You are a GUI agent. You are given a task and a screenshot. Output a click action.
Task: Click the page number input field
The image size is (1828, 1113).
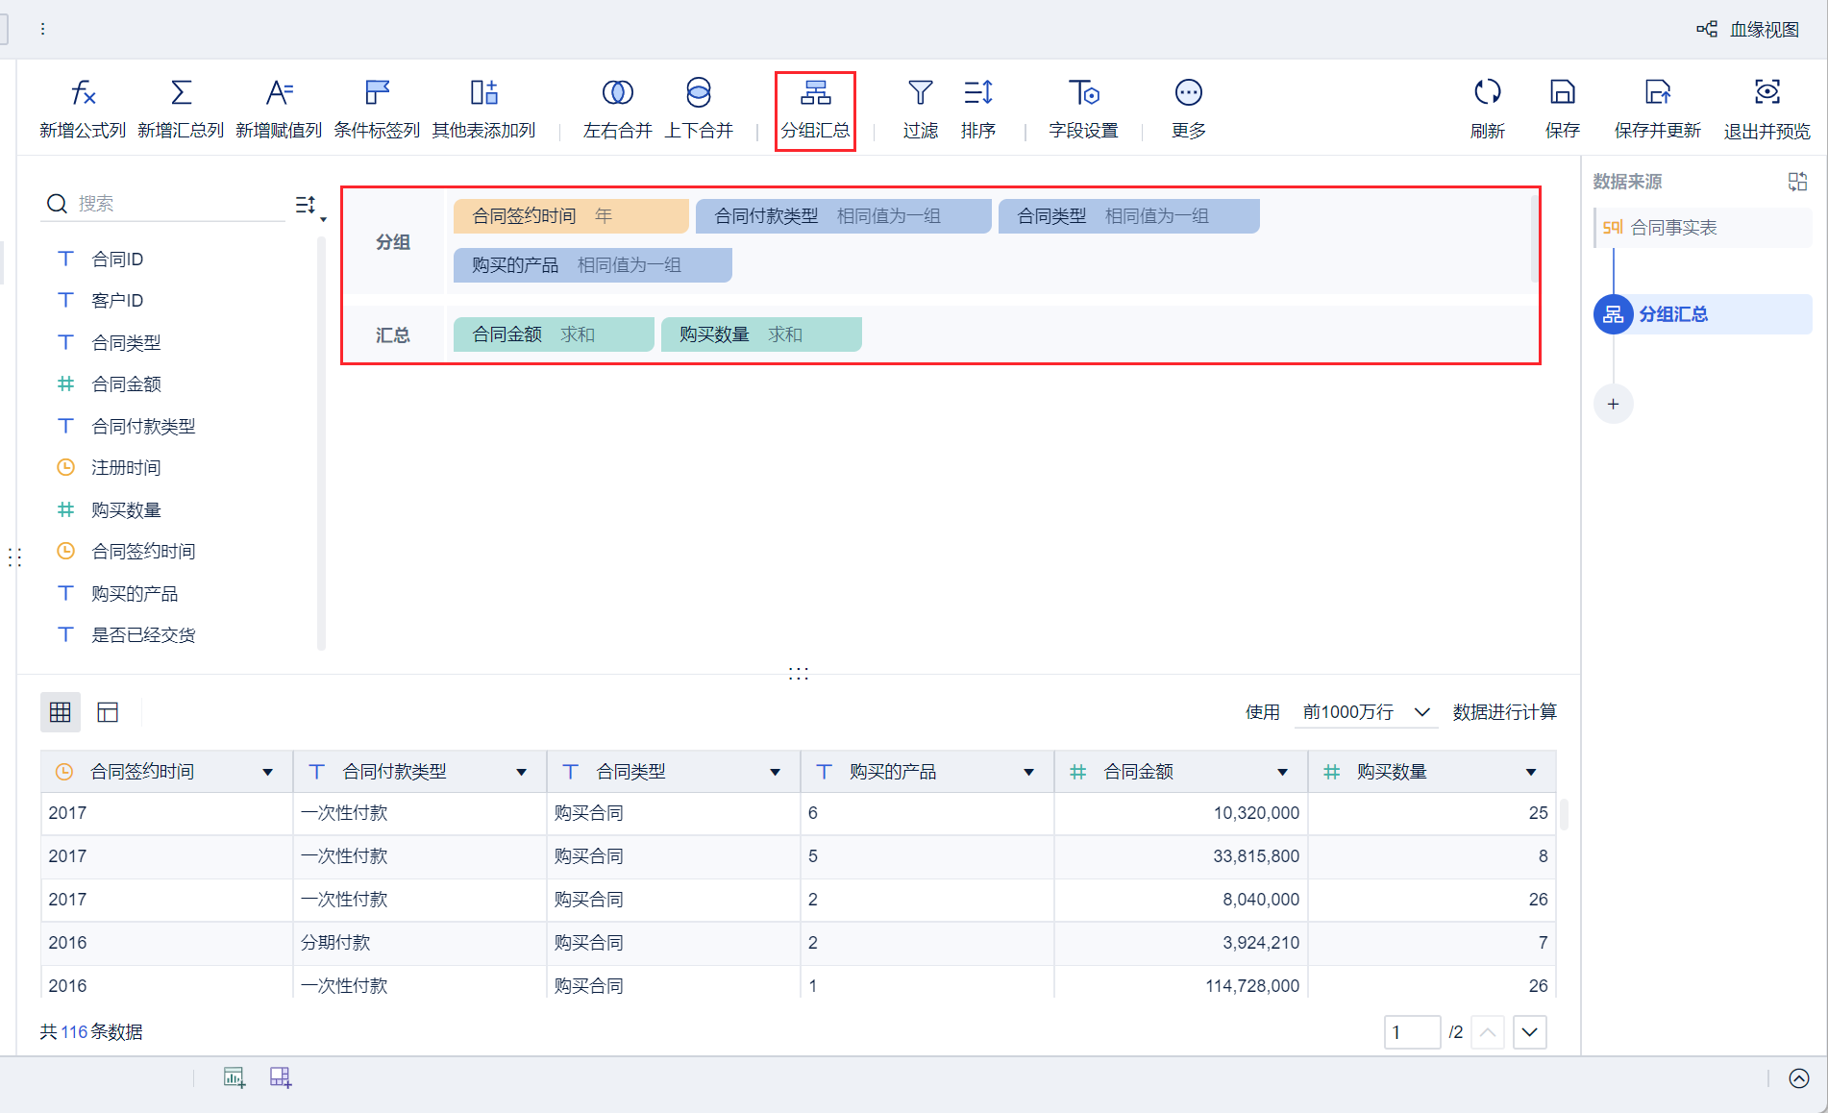(x=1412, y=1032)
